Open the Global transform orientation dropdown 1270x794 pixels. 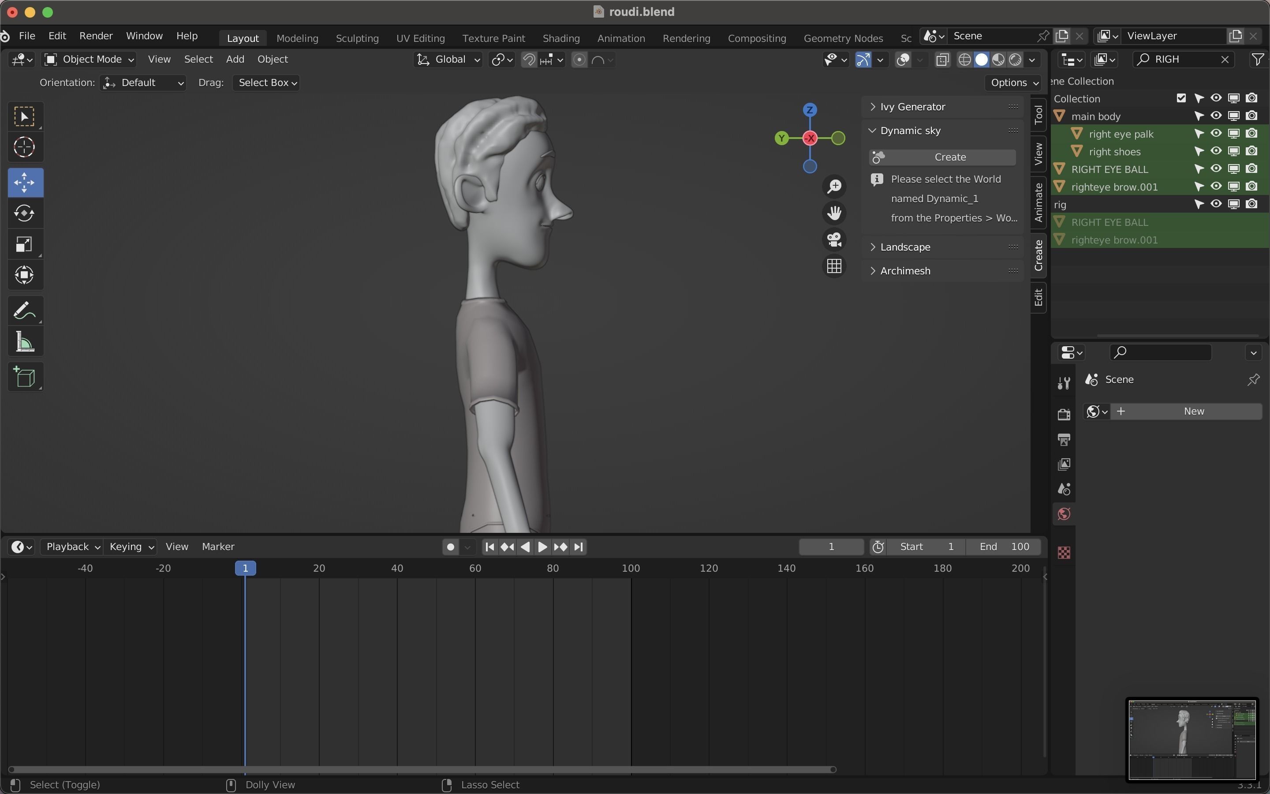click(x=448, y=60)
